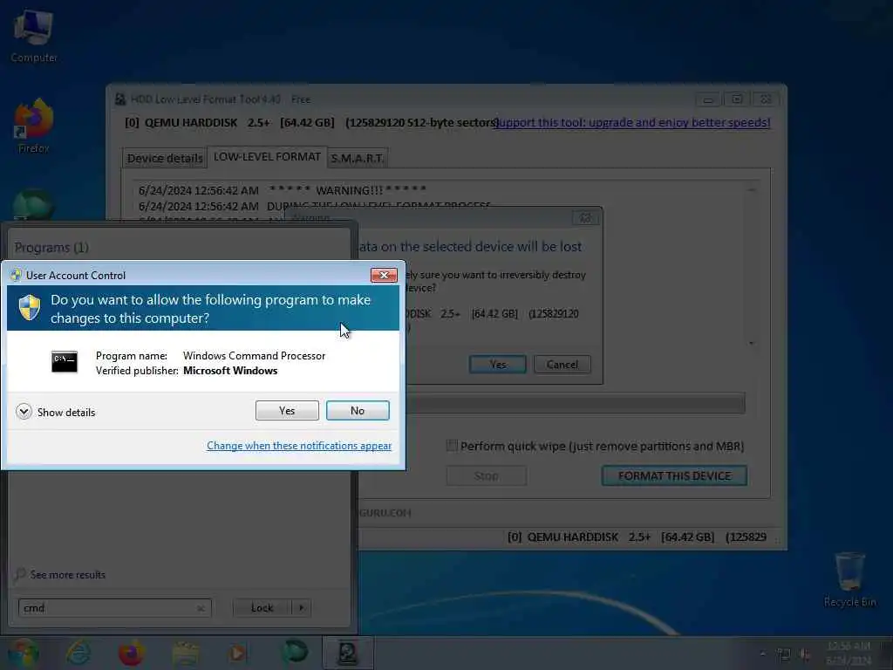The height and width of the screenshot is (670, 893).
Task: Click the QEMU HARDDISK status bar entry
Action: point(637,537)
